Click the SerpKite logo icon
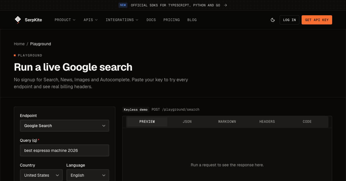The height and width of the screenshot is (181, 346). pyautogui.click(x=18, y=20)
